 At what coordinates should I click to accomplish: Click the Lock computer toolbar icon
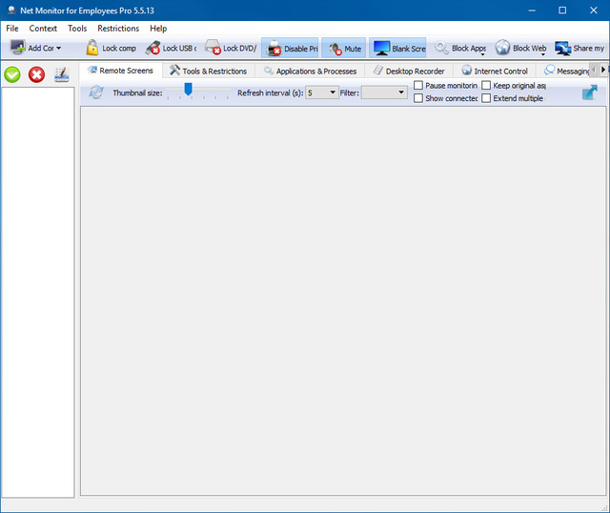(x=92, y=48)
